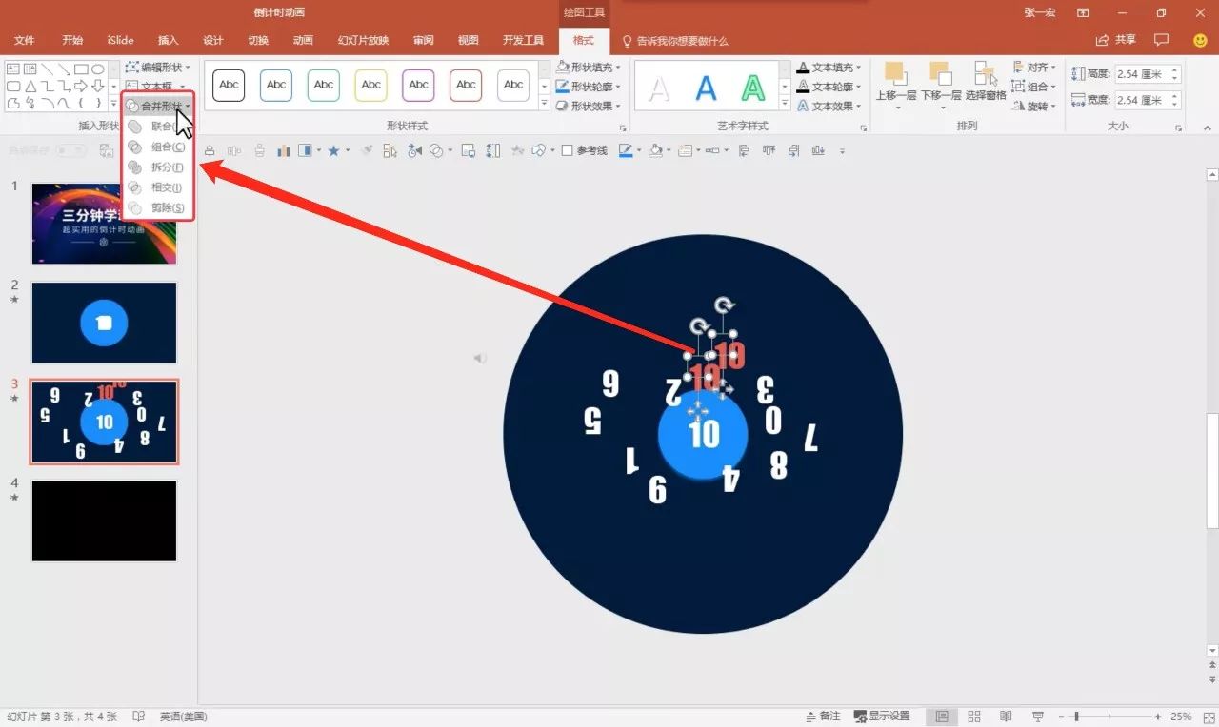1219x727 pixels.
Task: Click the zoom-out minus button
Action: [1064, 717]
